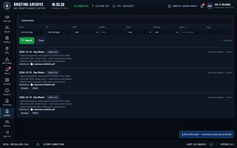237x148 pixels.
Task: Select the Archive sidebar tab
Action: 7,113
